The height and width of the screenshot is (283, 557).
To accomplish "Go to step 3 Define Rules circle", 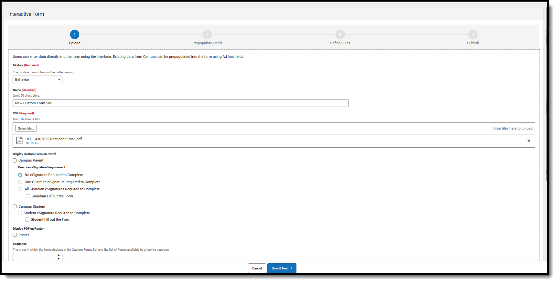I will click(x=340, y=35).
